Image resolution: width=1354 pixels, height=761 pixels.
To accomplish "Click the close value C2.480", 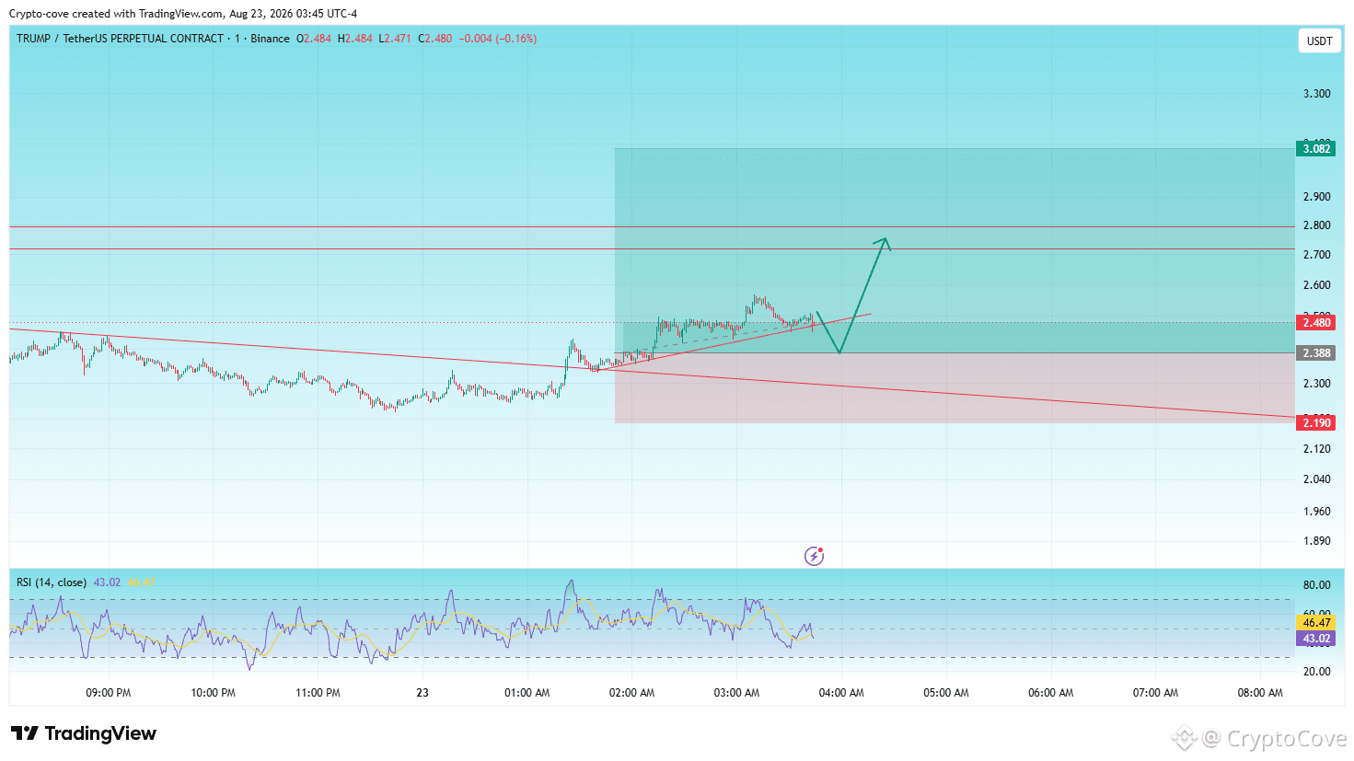I will pos(435,39).
